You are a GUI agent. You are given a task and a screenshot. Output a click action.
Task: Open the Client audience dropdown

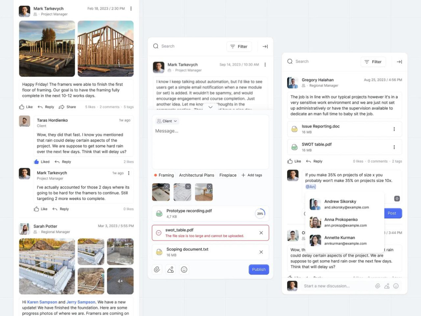[167, 121]
